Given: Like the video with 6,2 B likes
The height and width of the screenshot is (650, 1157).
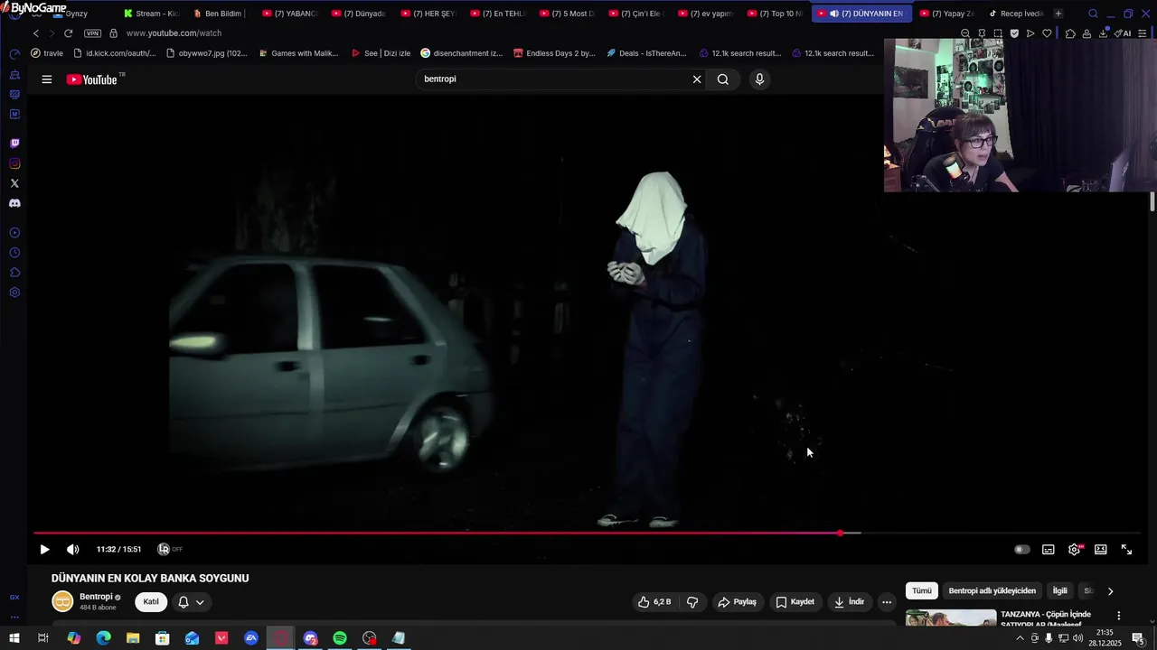Looking at the screenshot, I should [655, 602].
